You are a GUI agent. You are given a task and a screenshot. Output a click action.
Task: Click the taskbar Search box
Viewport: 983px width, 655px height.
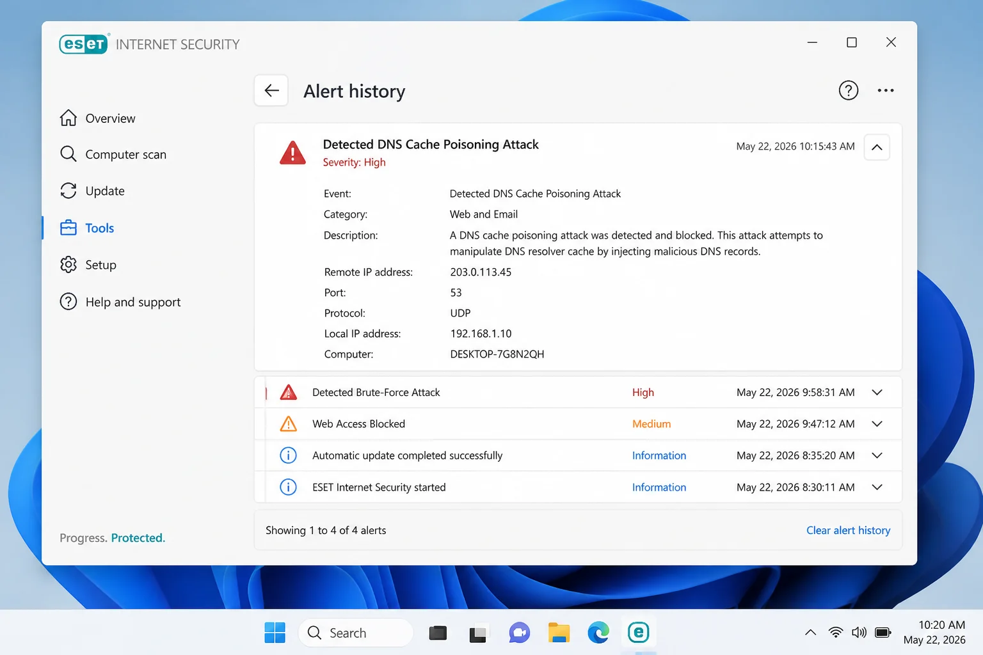coord(355,633)
